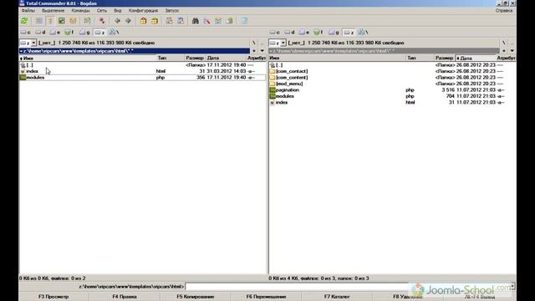This screenshot has width=535, height=301.
Task: Open the Конфигурация menu
Action: [143, 11]
